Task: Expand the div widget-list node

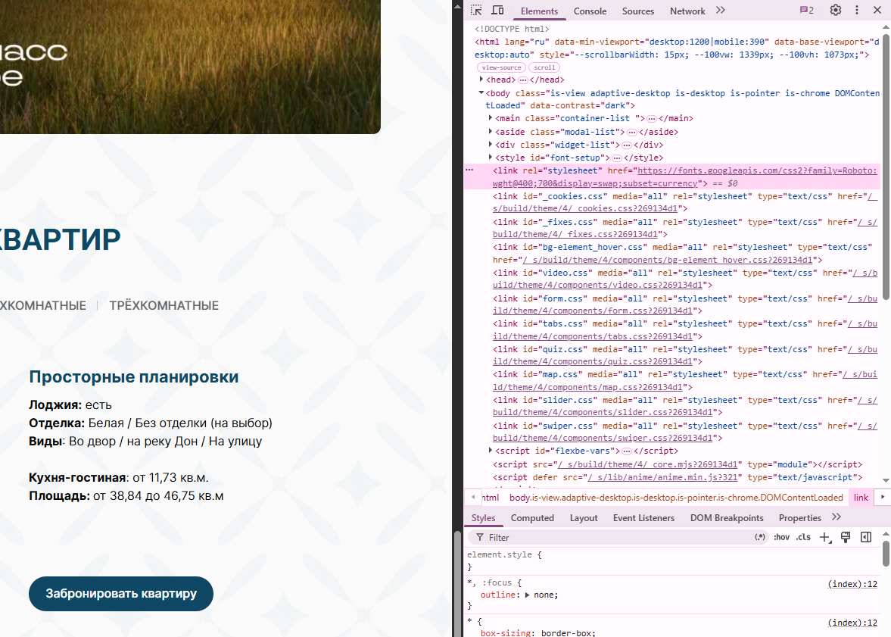Action: coord(491,145)
